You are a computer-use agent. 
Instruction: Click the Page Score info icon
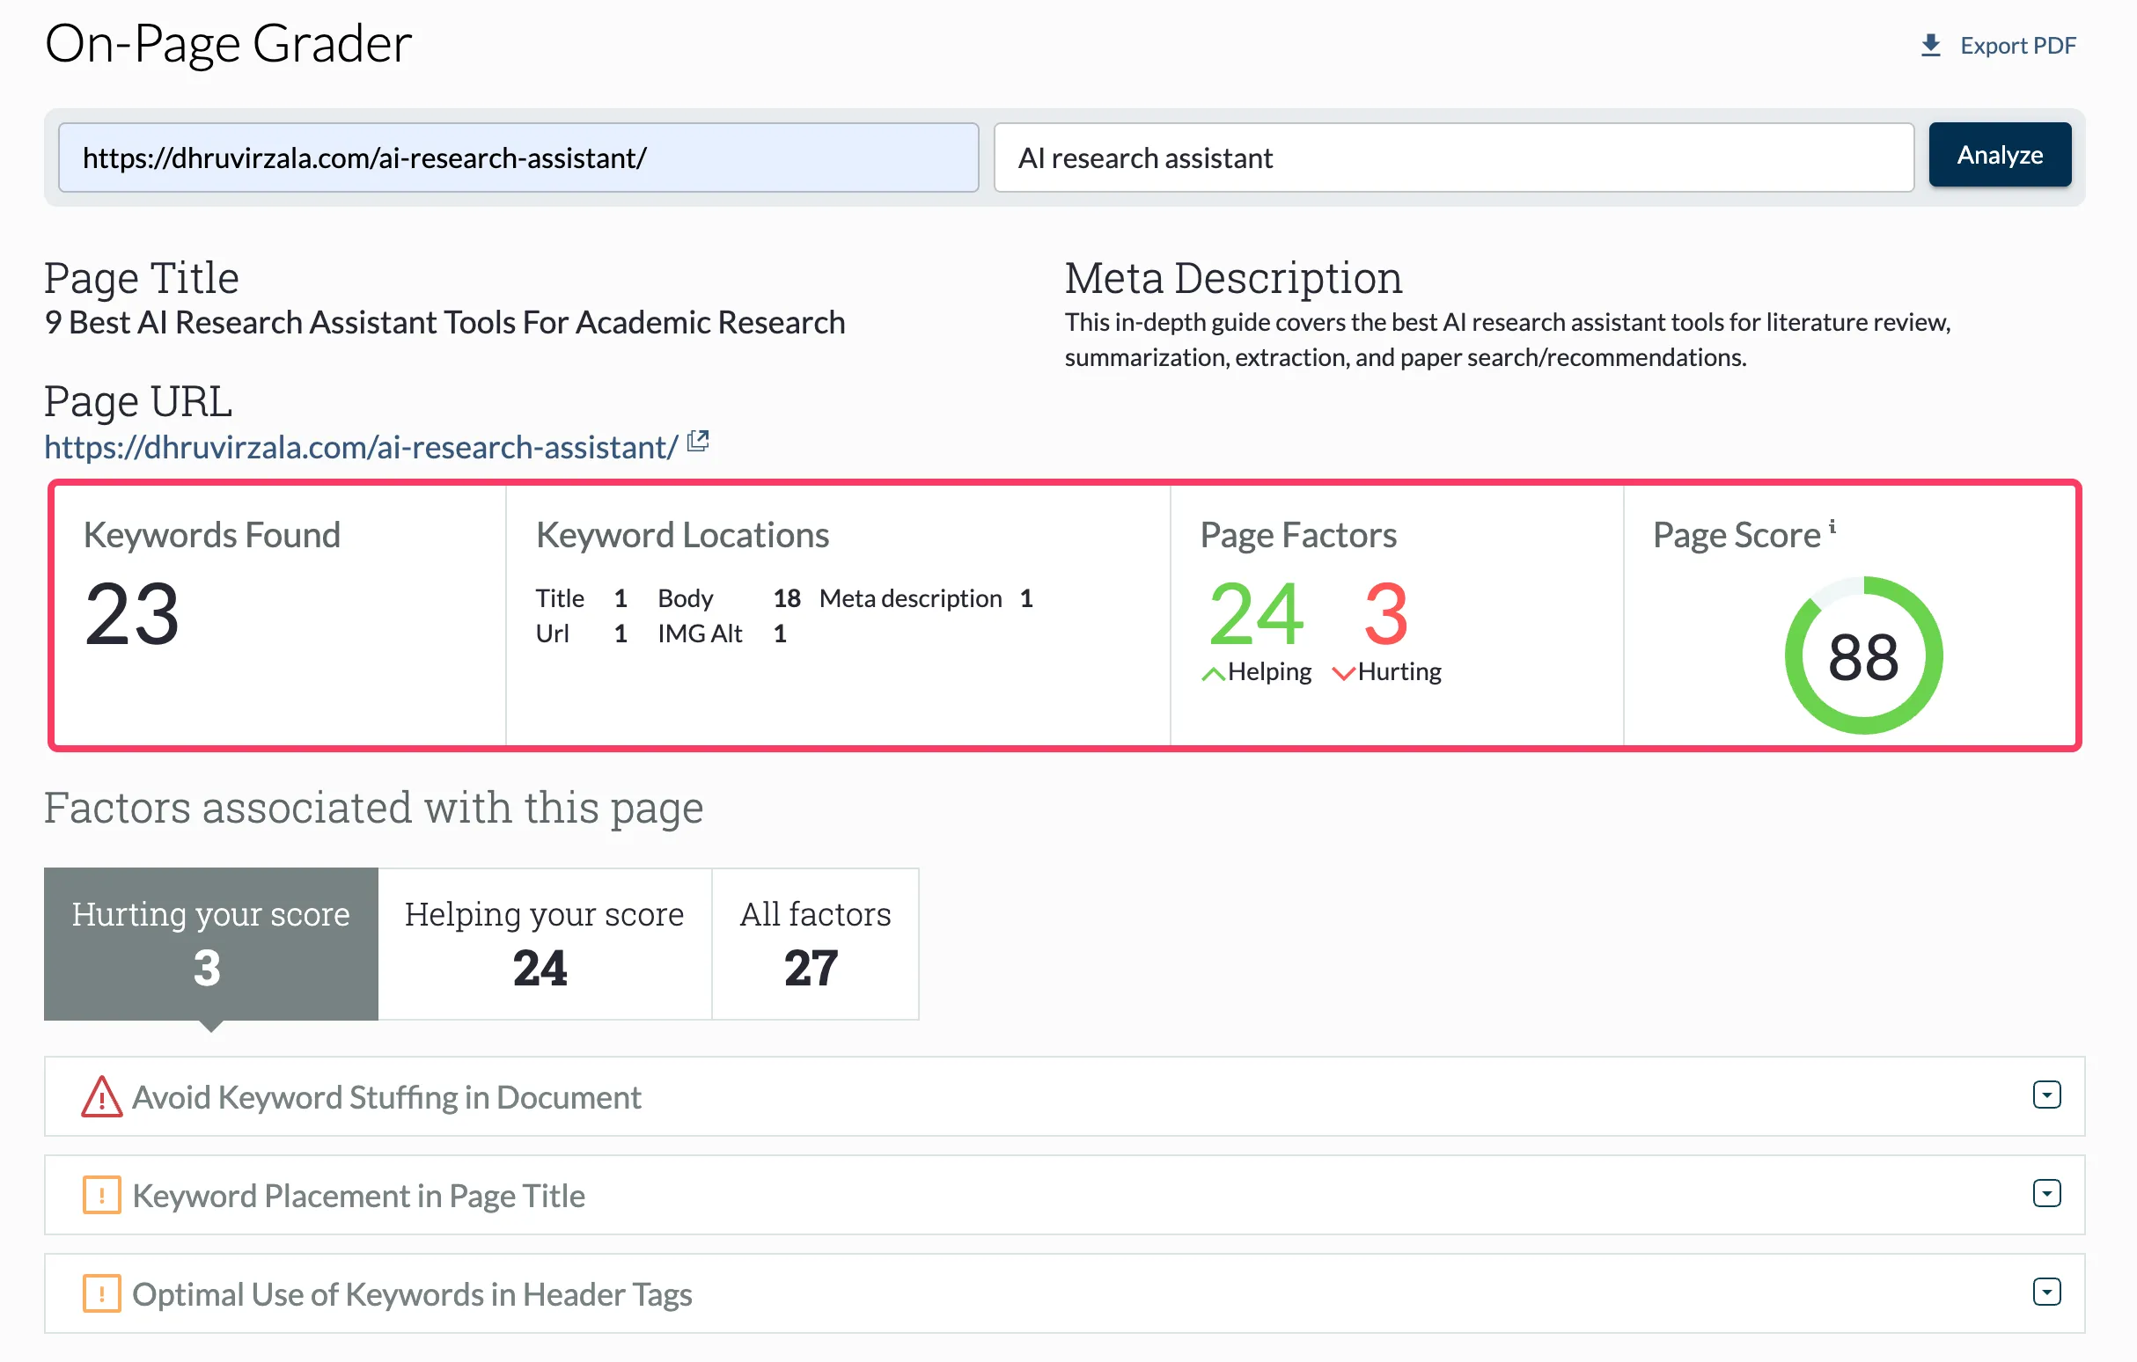point(1832,526)
